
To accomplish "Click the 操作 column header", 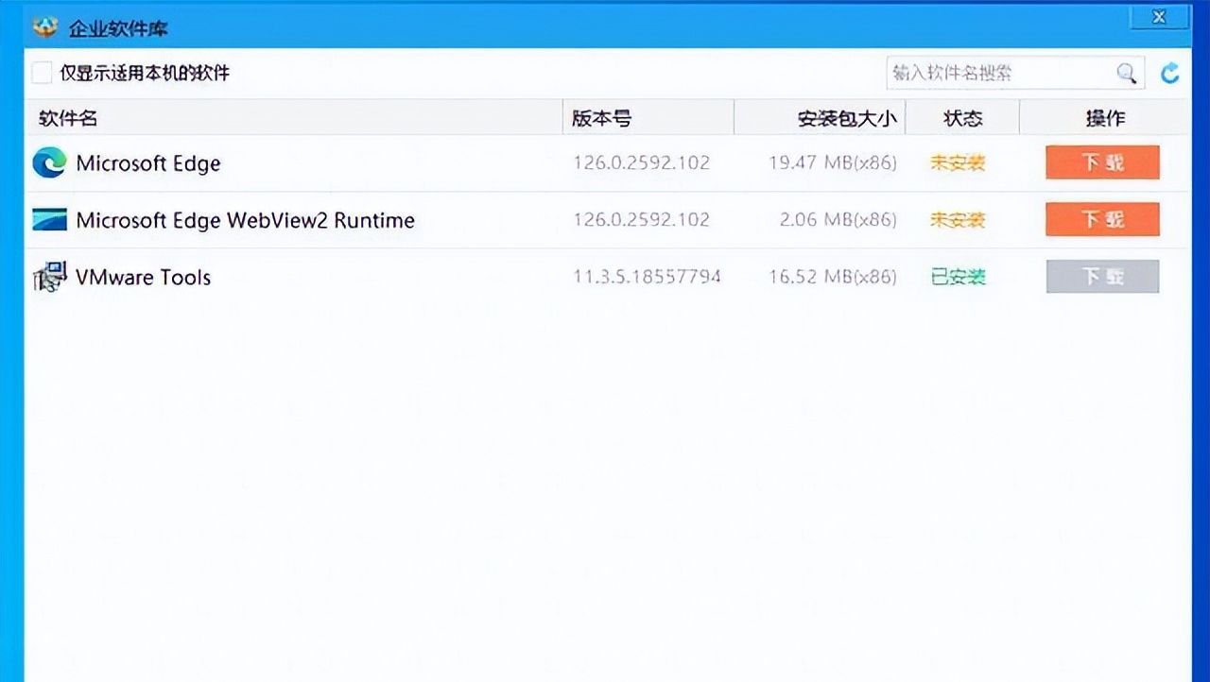I will click(1104, 118).
